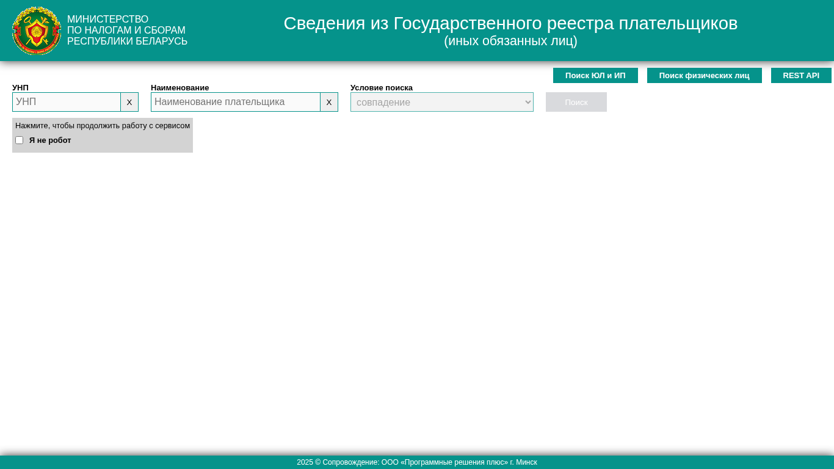Click the 'Сведения из Государственного реестра плательщиков' title
This screenshot has width=834, height=469.
(510, 23)
